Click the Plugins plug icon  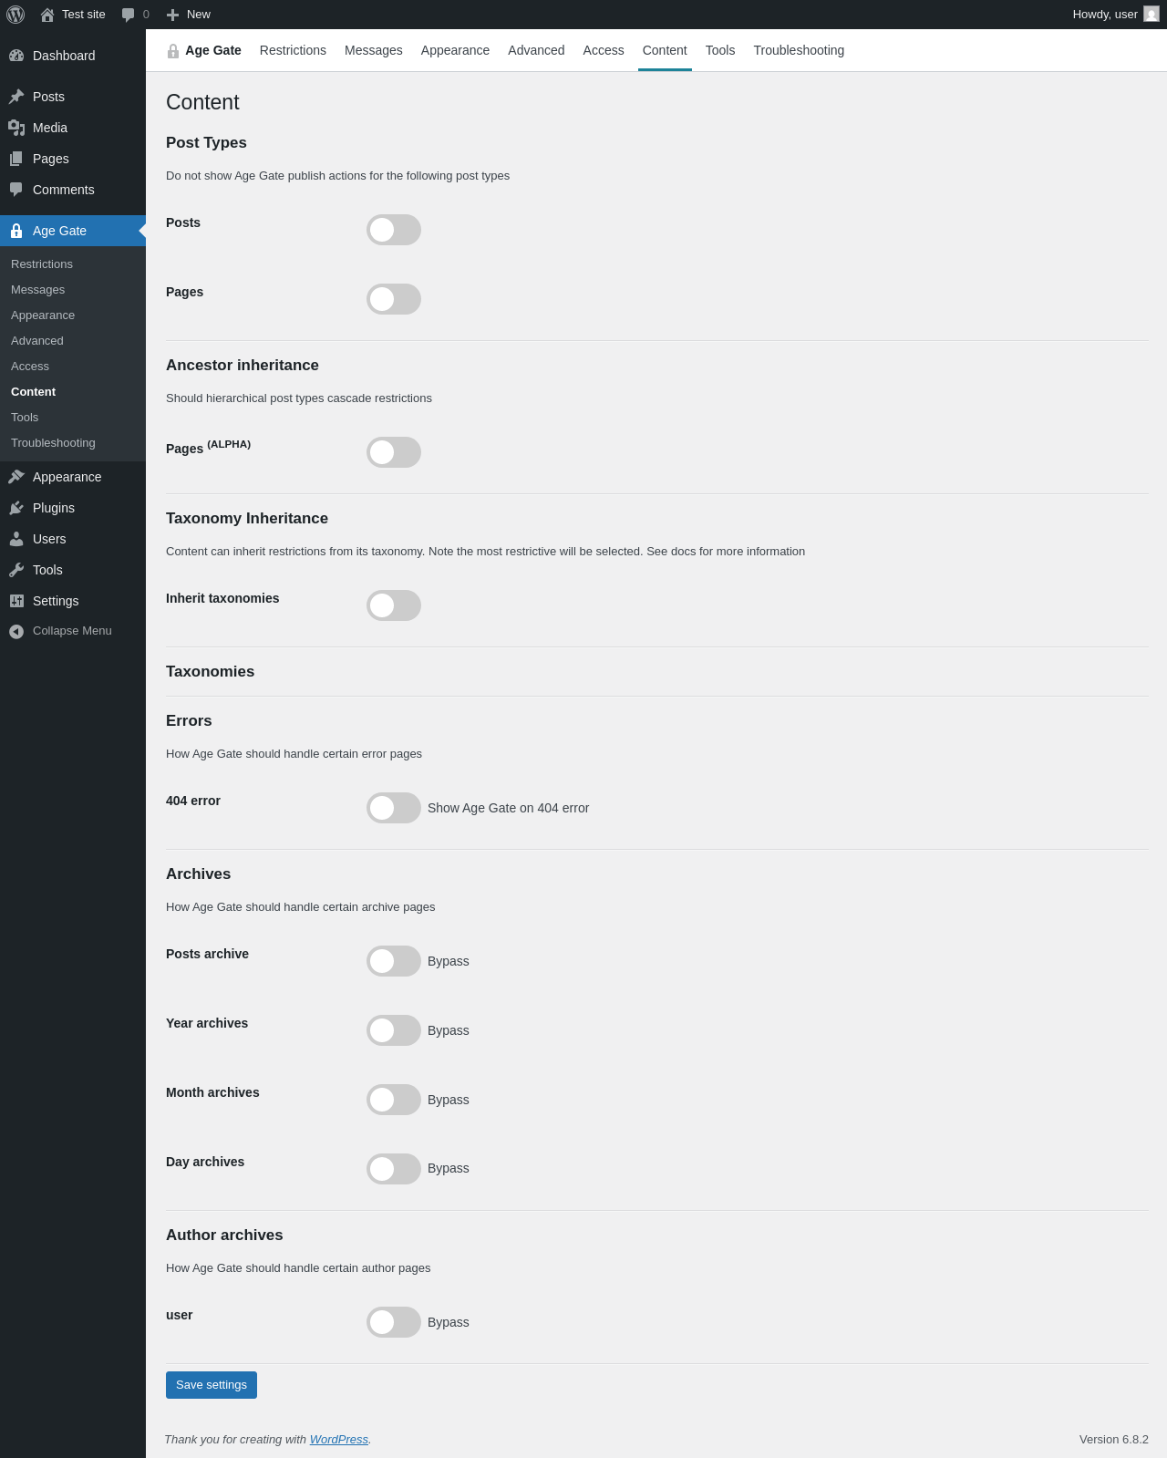(16, 508)
